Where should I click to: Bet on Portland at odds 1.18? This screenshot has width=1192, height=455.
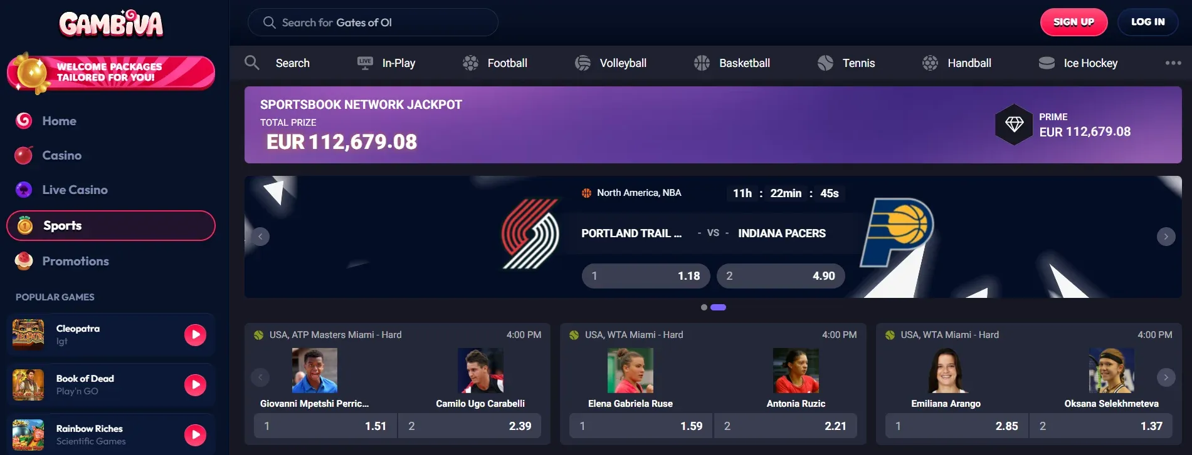click(646, 276)
